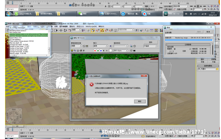Select the Move tool in main toolbar

(61, 30)
